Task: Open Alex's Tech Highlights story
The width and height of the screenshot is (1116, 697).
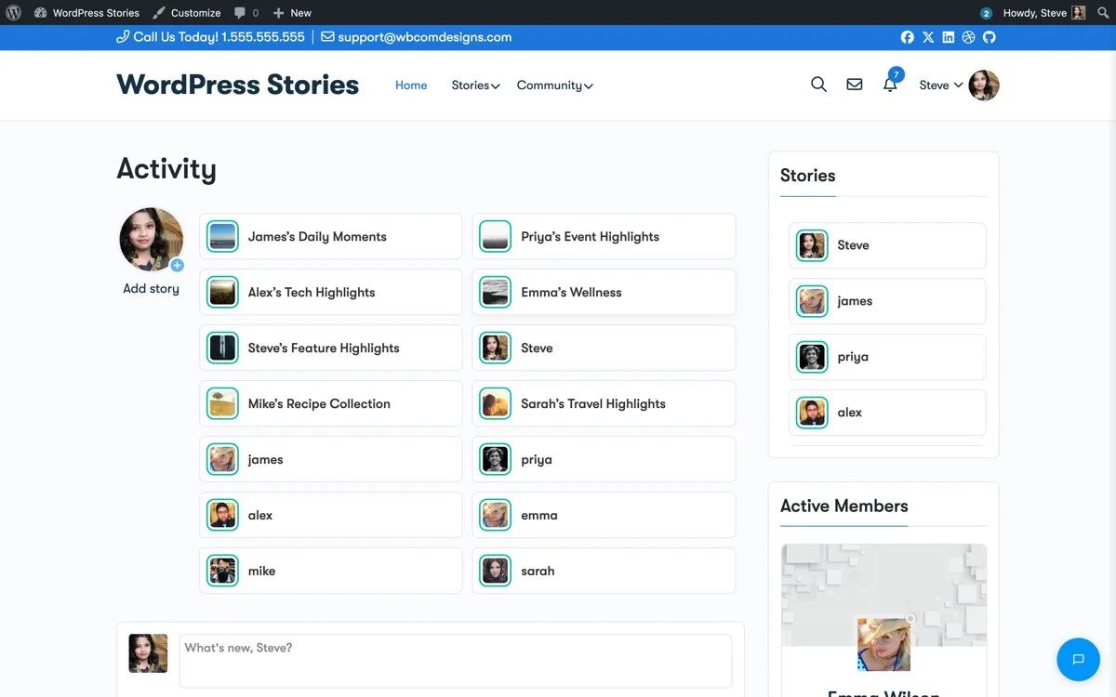Action: click(x=330, y=293)
